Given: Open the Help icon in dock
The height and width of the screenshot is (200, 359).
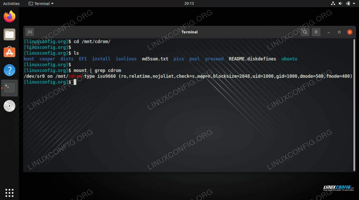Looking at the screenshot, I should tap(10, 70).
